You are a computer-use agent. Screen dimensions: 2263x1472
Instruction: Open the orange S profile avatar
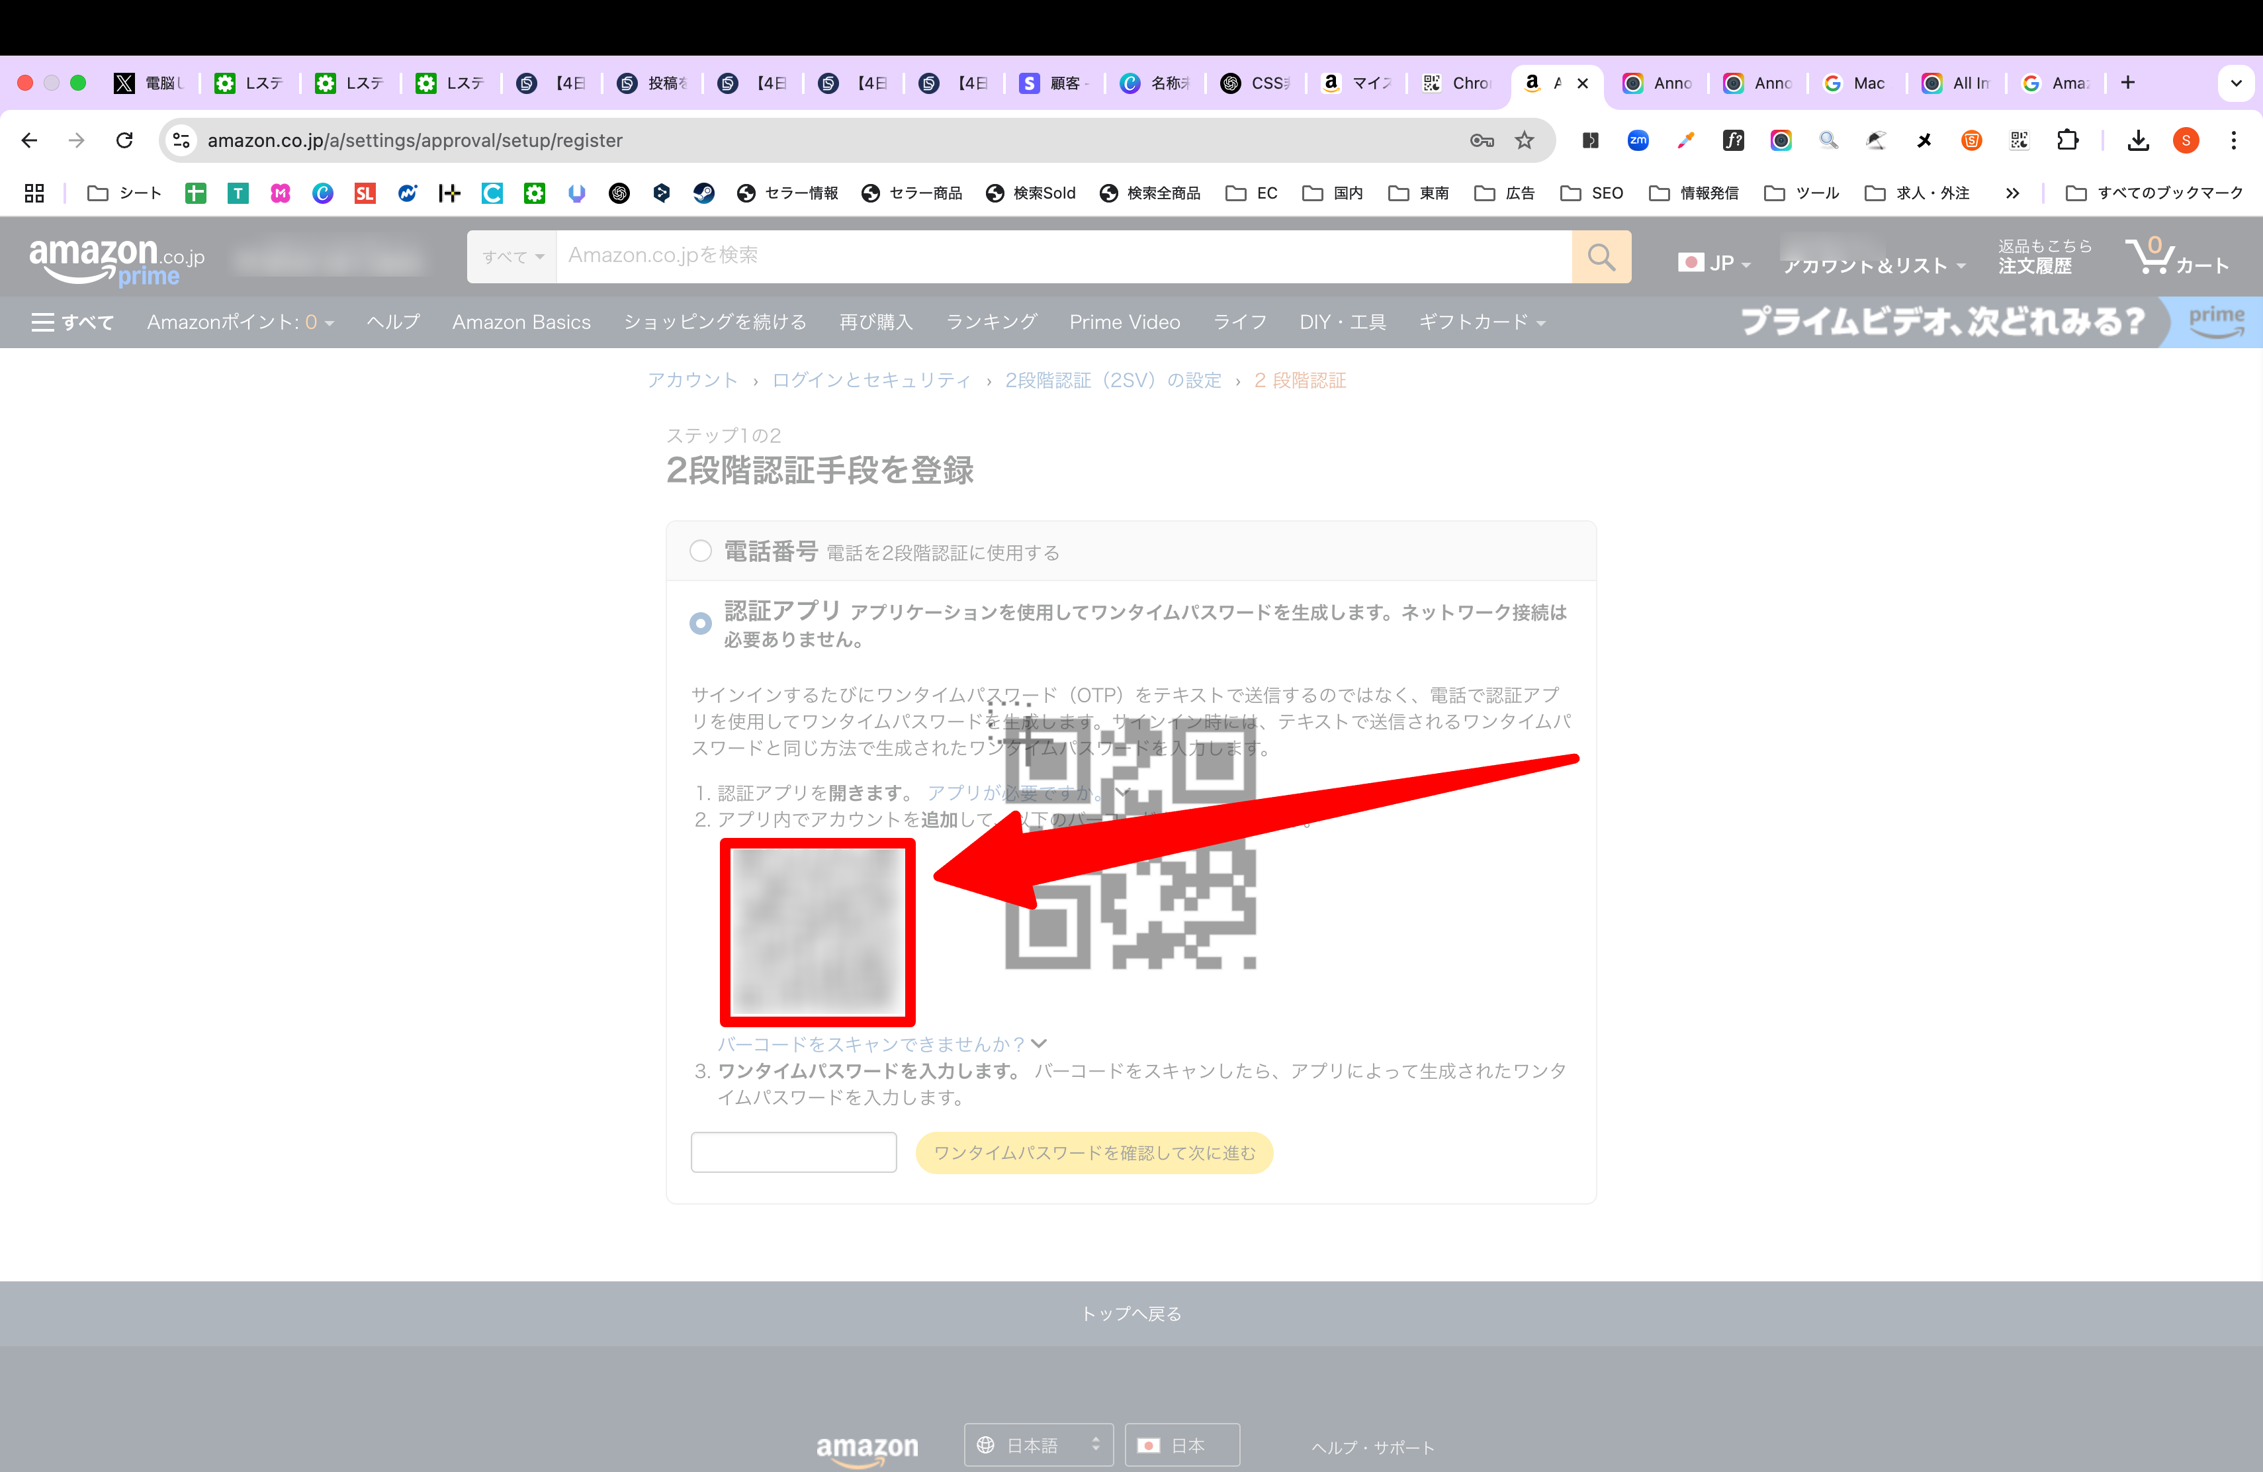tap(2186, 141)
